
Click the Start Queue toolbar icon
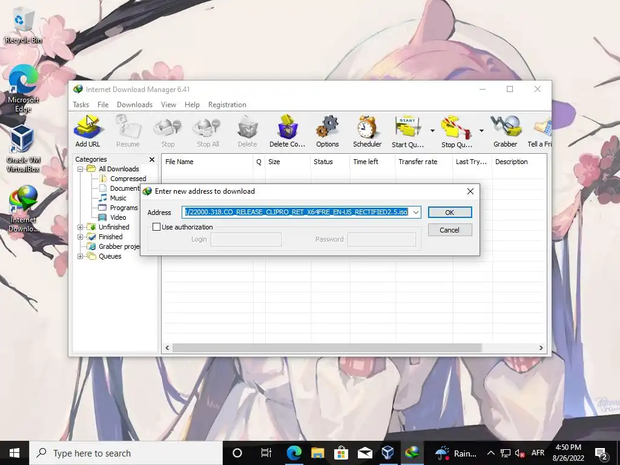(x=407, y=131)
